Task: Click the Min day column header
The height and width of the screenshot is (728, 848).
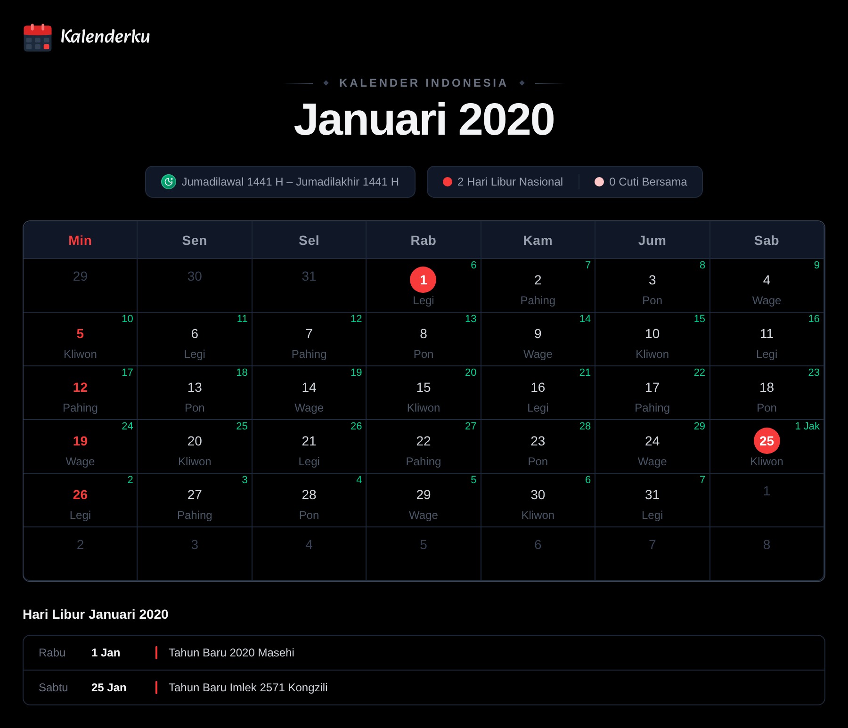Action: coord(80,240)
